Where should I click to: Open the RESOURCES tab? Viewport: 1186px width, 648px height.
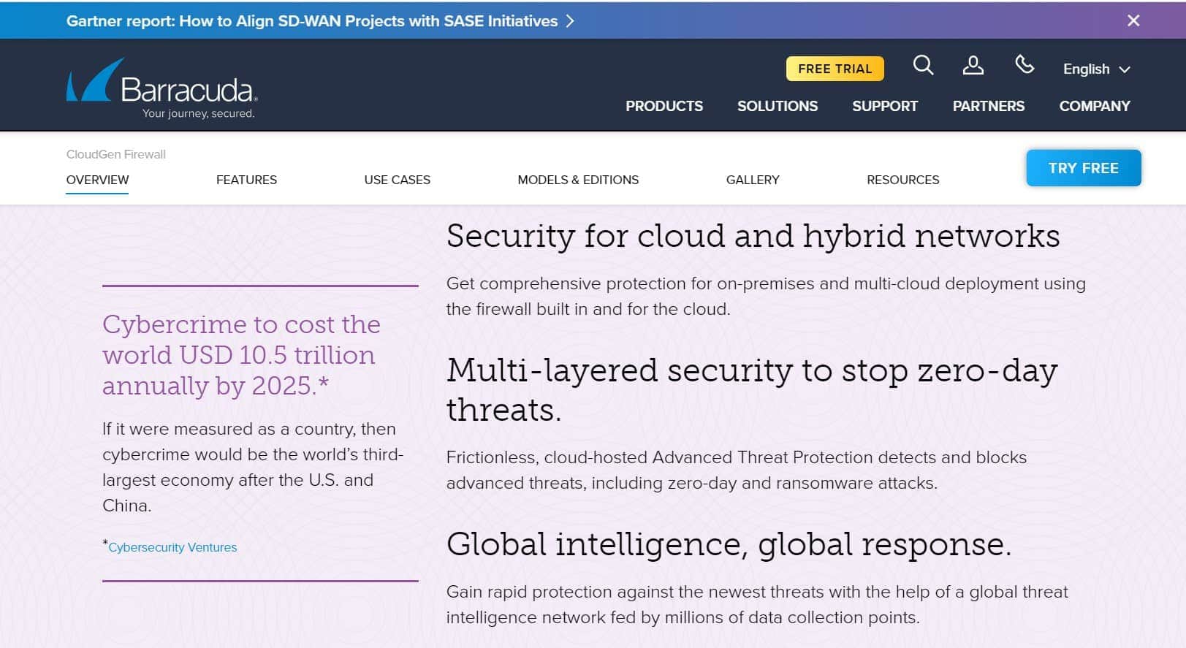click(x=902, y=180)
